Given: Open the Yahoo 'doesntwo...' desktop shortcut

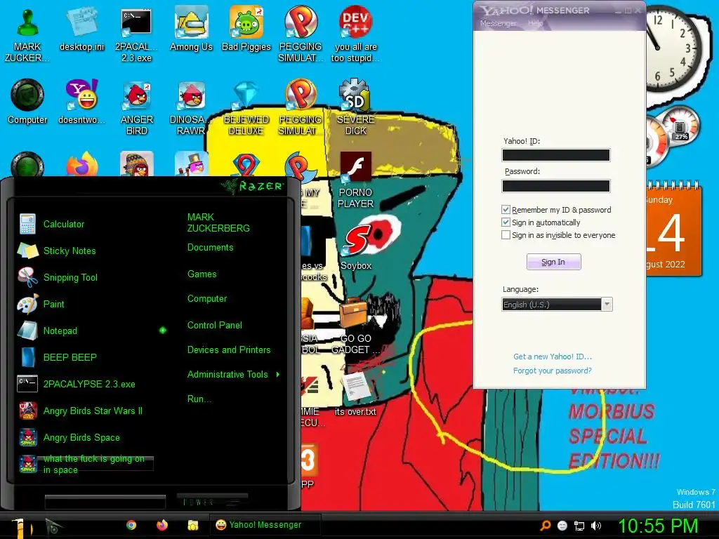Looking at the screenshot, I should [x=81, y=102].
